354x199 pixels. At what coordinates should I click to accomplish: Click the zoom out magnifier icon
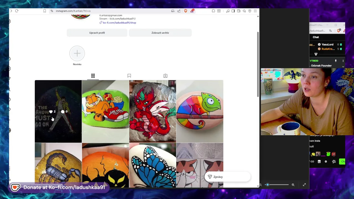tap(261, 185)
